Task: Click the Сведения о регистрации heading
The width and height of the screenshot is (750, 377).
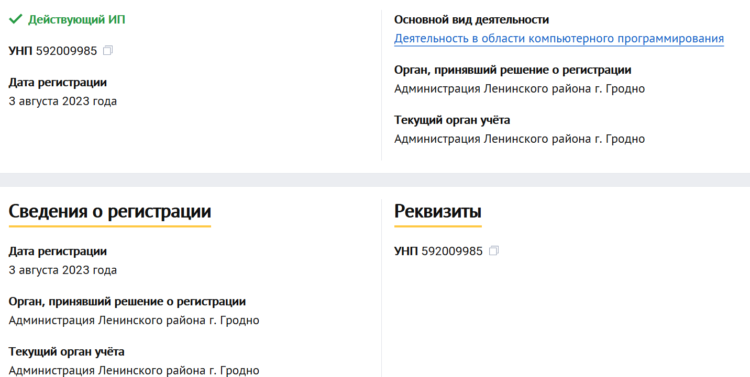Action: point(110,212)
